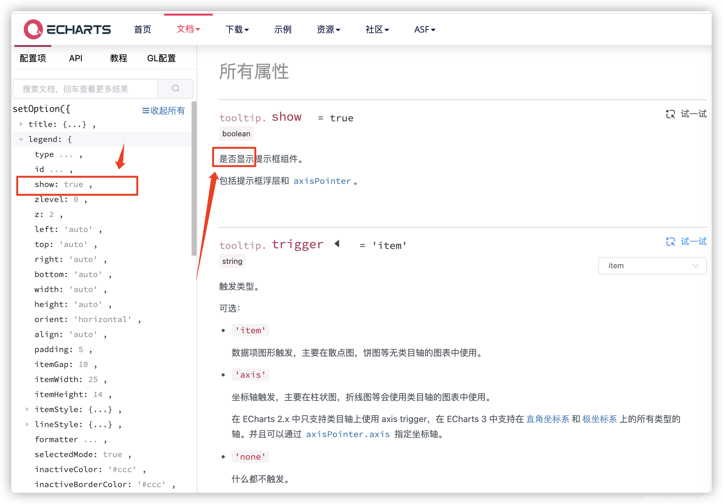Select the itemHeight: 14 option
723x504 pixels.
(73, 395)
